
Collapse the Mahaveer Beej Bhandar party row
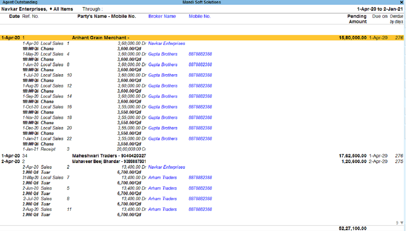point(109,162)
